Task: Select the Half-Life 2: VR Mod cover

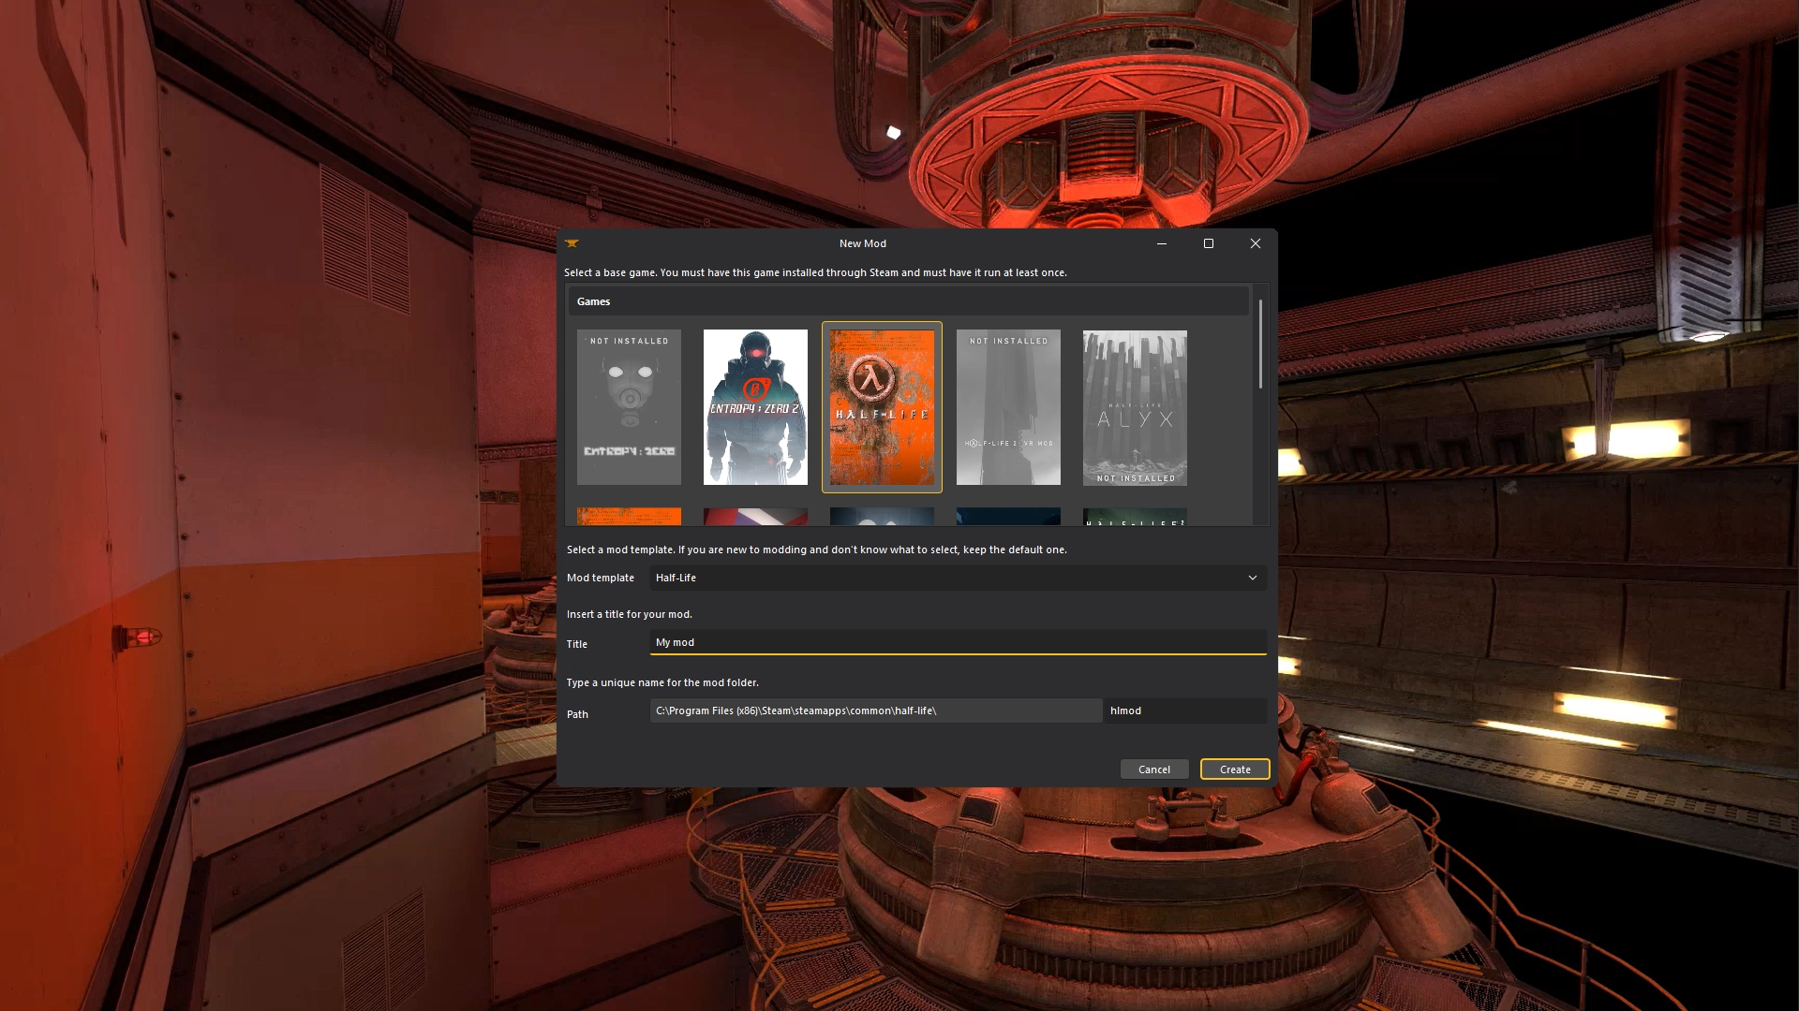Action: pyautogui.click(x=1008, y=407)
